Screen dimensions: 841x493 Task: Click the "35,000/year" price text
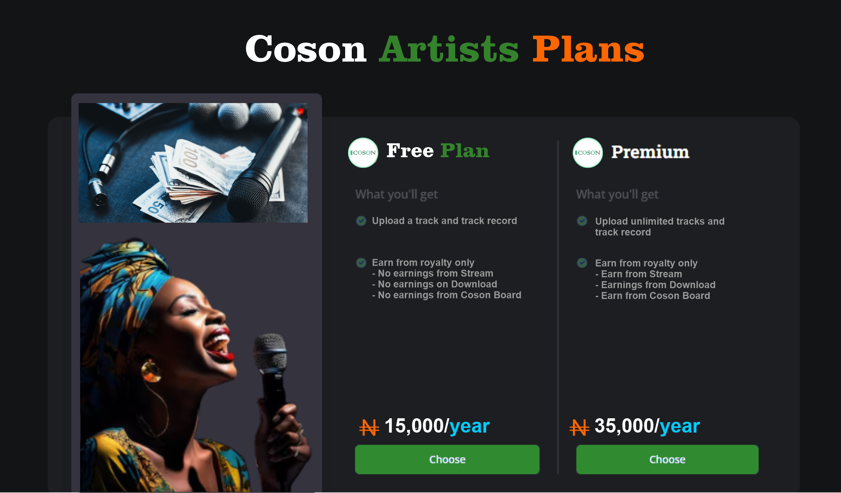pyautogui.click(x=647, y=426)
